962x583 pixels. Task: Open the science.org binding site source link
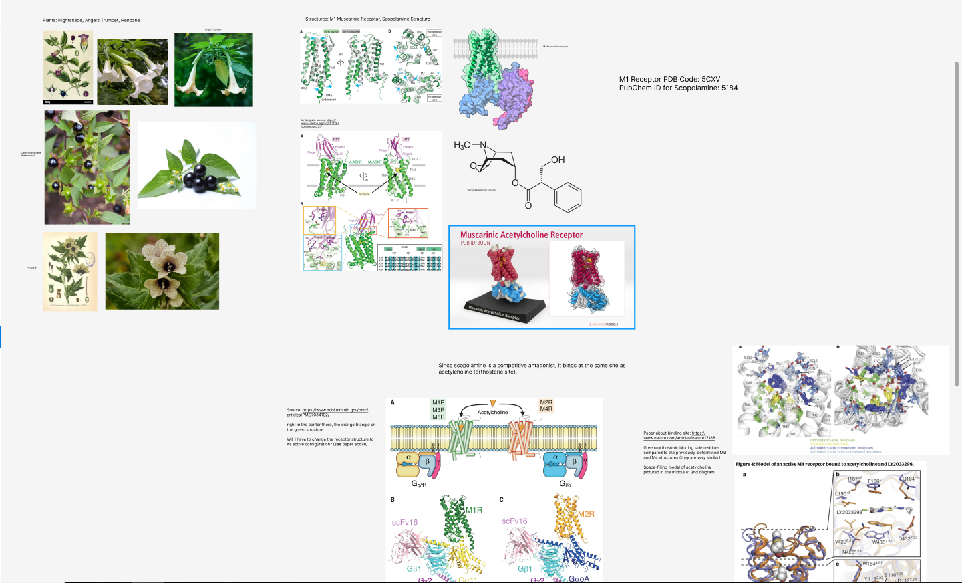[x=320, y=123]
